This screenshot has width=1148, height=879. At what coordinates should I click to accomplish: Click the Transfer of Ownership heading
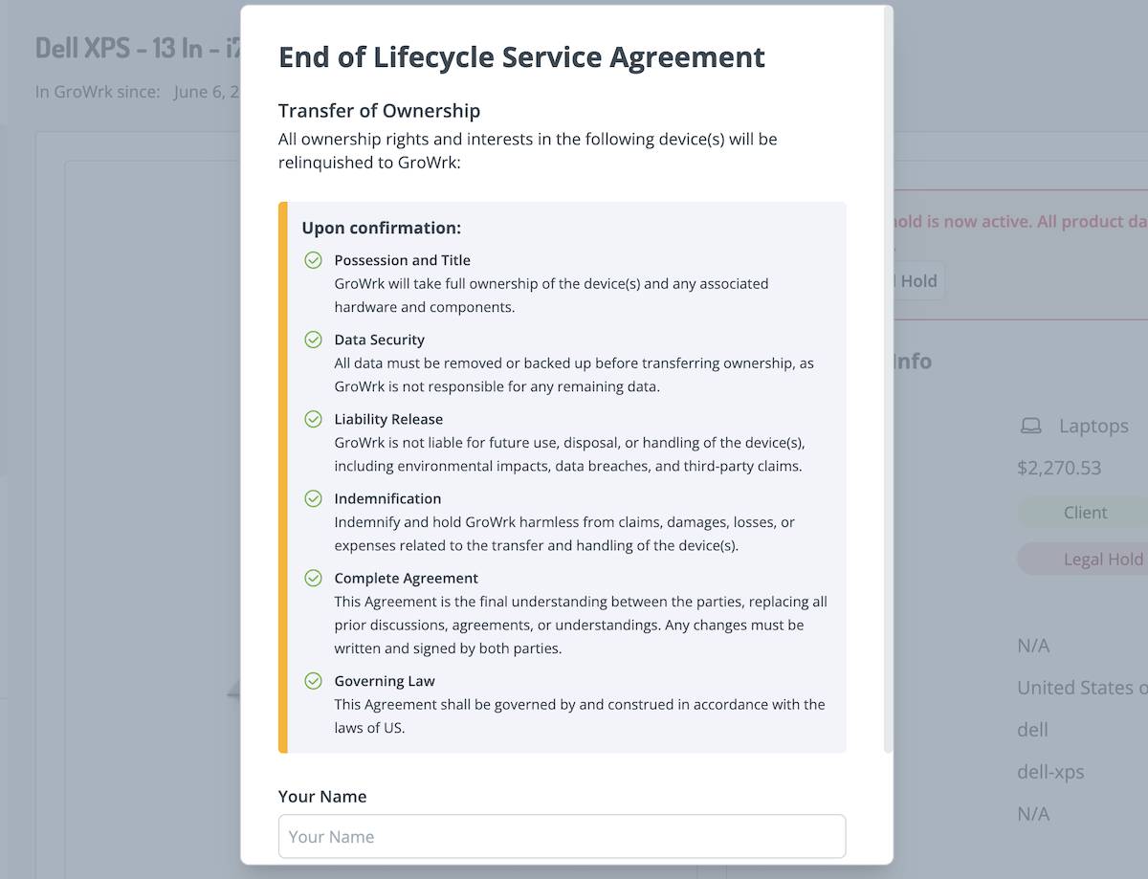(x=379, y=111)
